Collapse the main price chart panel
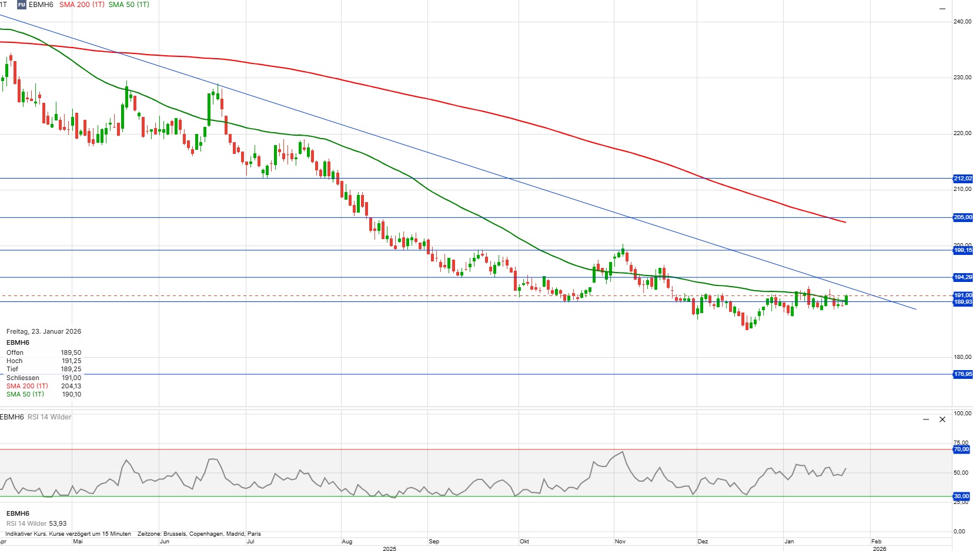This screenshot has height=551, width=973. click(x=942, y=9)
